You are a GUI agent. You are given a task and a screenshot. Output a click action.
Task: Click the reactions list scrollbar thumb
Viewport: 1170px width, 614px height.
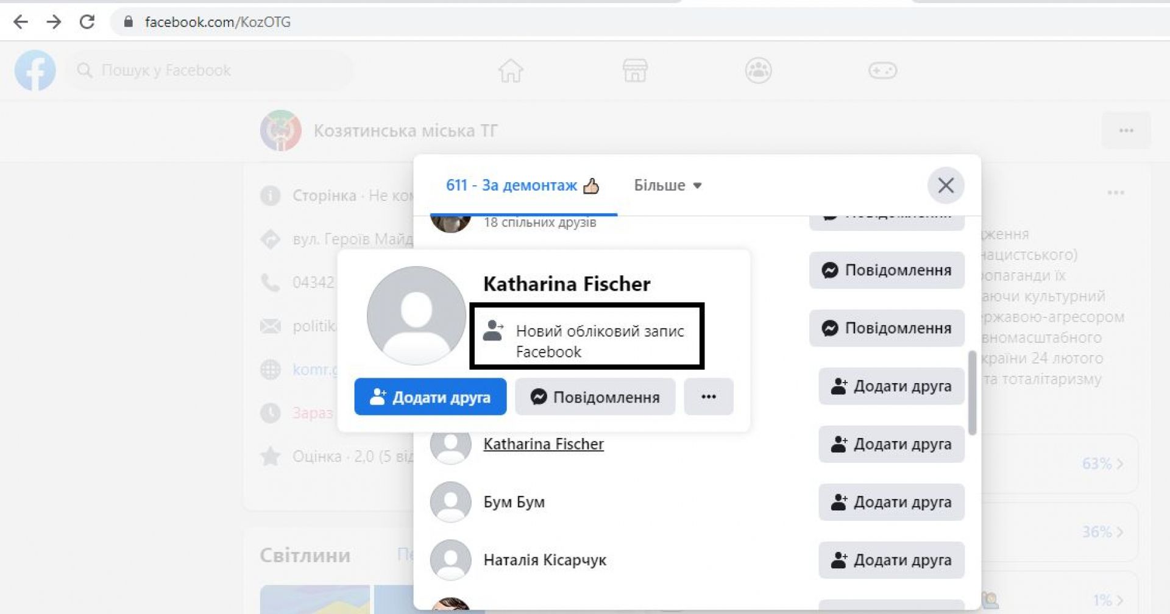[972, 393]
